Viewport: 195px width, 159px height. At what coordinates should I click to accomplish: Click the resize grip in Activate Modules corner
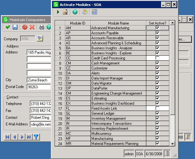pyautogui.click(x=175, y=155)
